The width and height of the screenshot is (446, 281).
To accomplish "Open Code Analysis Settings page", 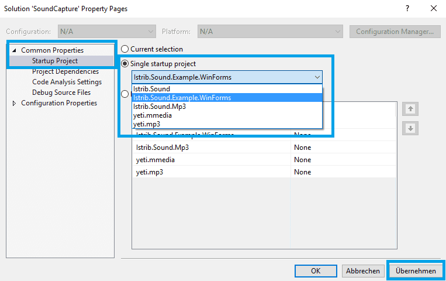I will [67, 82].
